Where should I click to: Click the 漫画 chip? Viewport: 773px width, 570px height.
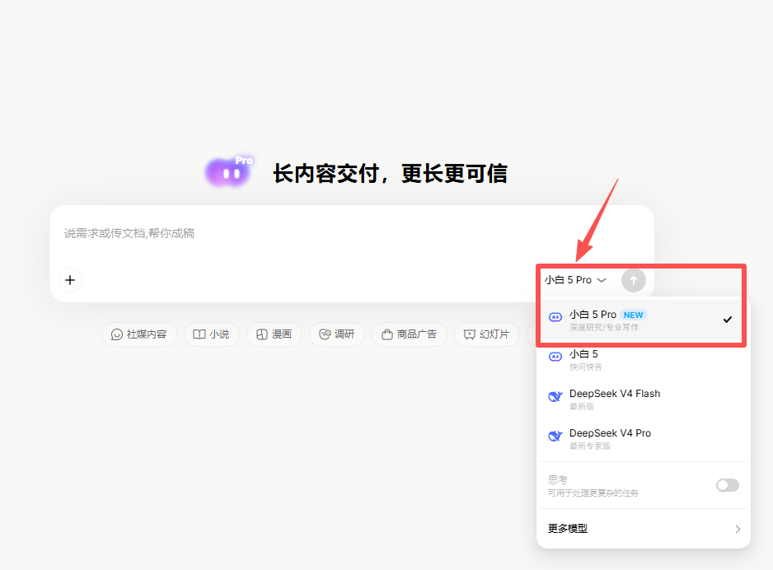(274, 334)
